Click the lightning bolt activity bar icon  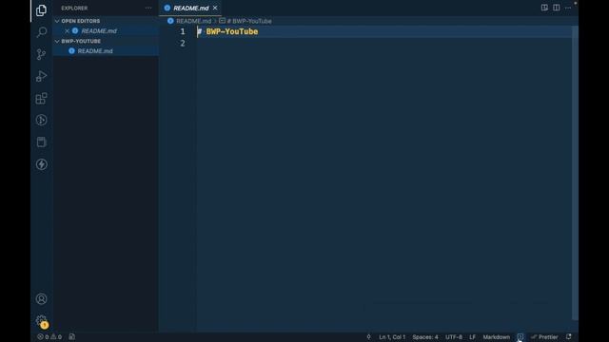click(x=41, y=164)
